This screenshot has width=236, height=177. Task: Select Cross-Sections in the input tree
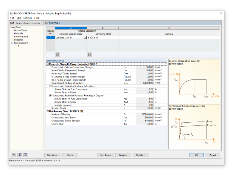[21, 37]
